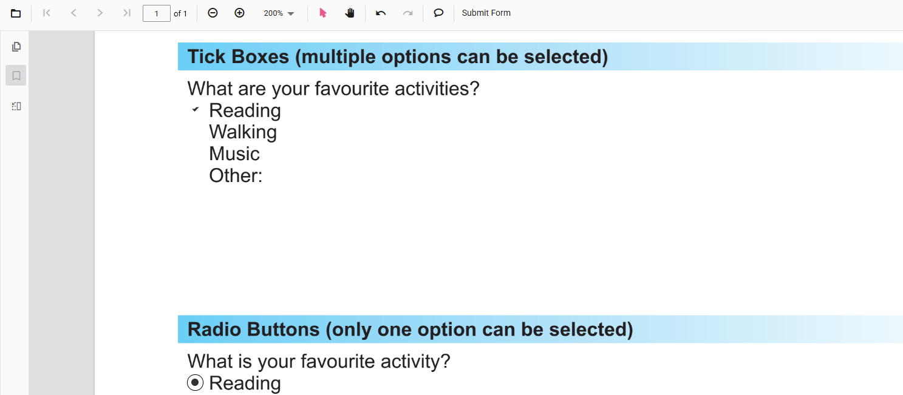Viewport: 903px width, 395px height.
Task: Select the Reading radio button
Action: [x=195, y=383]
